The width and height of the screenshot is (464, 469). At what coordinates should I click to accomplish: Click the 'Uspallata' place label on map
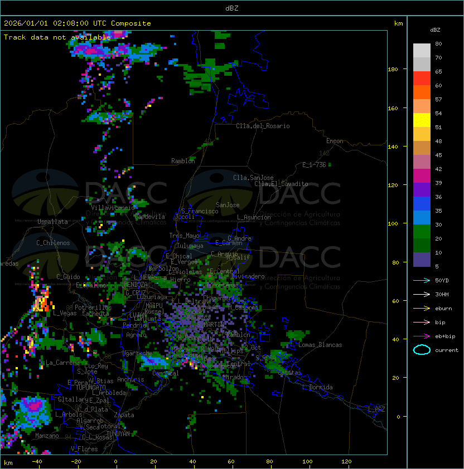[52, 222]
